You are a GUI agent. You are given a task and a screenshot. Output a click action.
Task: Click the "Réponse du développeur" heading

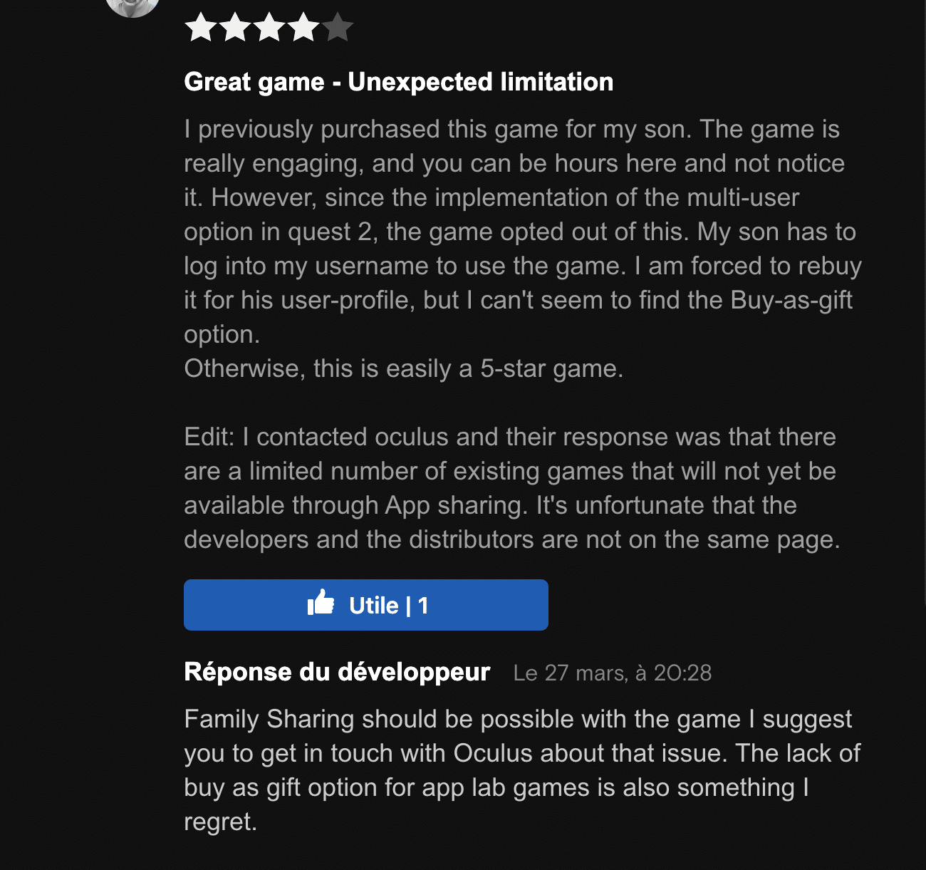(x=337, y=672)
